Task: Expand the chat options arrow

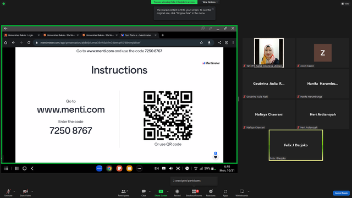Action: point(150,191)
